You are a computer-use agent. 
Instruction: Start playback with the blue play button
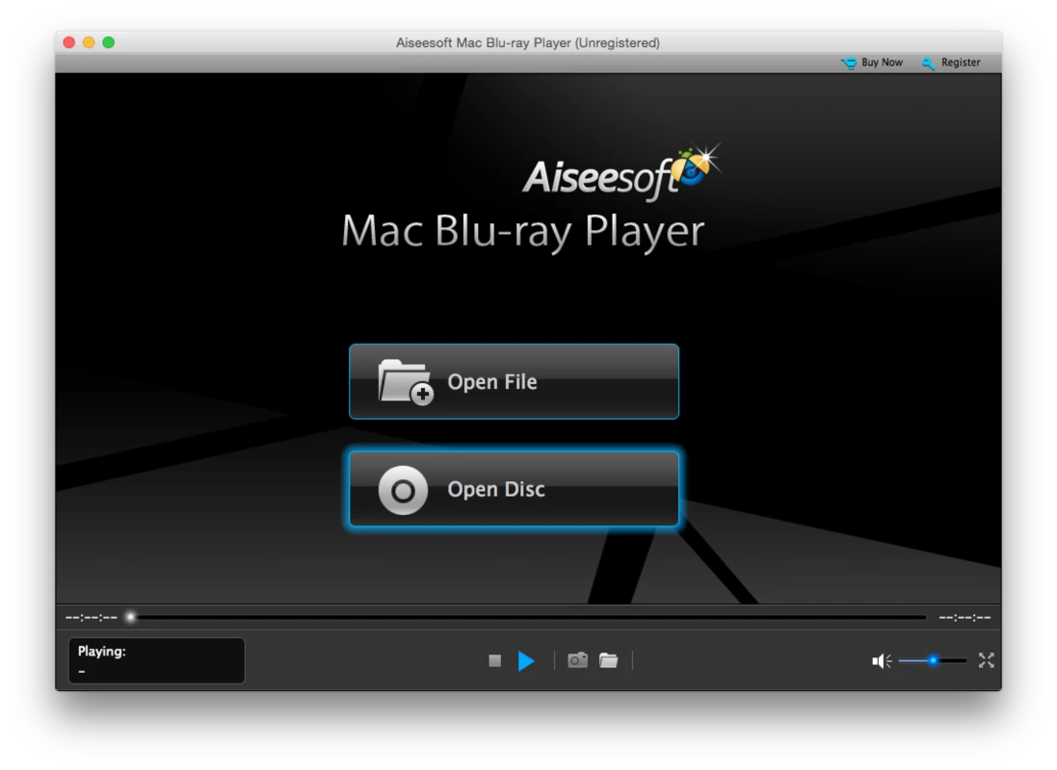pyautogui.click(x=526, y=661)
